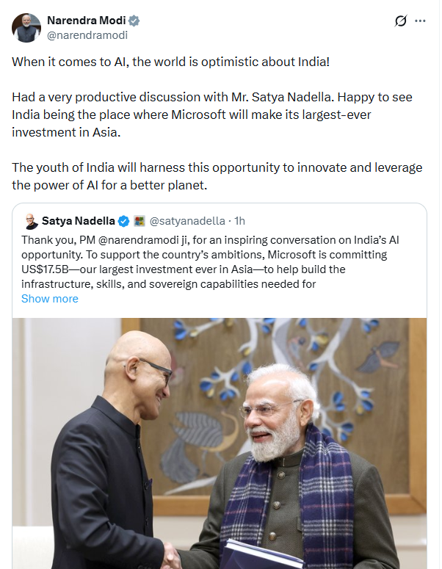Expand quoted tweet with Show more
This screenshot has width=442, height=569.
pyautogui.click(x=50, y=299)
